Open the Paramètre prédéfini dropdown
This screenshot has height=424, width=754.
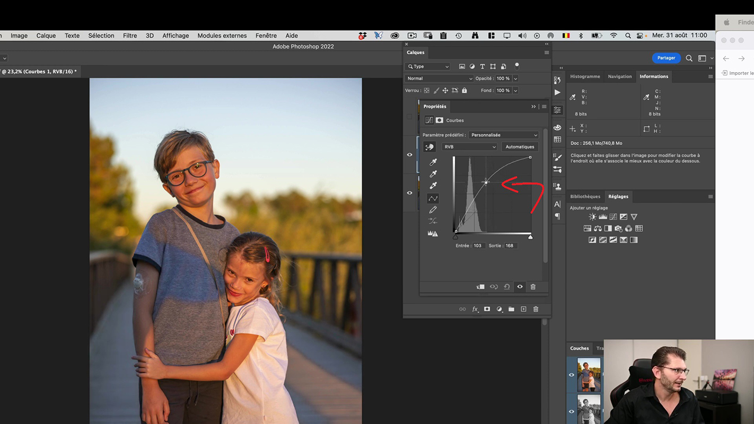[x=503, y=135]
